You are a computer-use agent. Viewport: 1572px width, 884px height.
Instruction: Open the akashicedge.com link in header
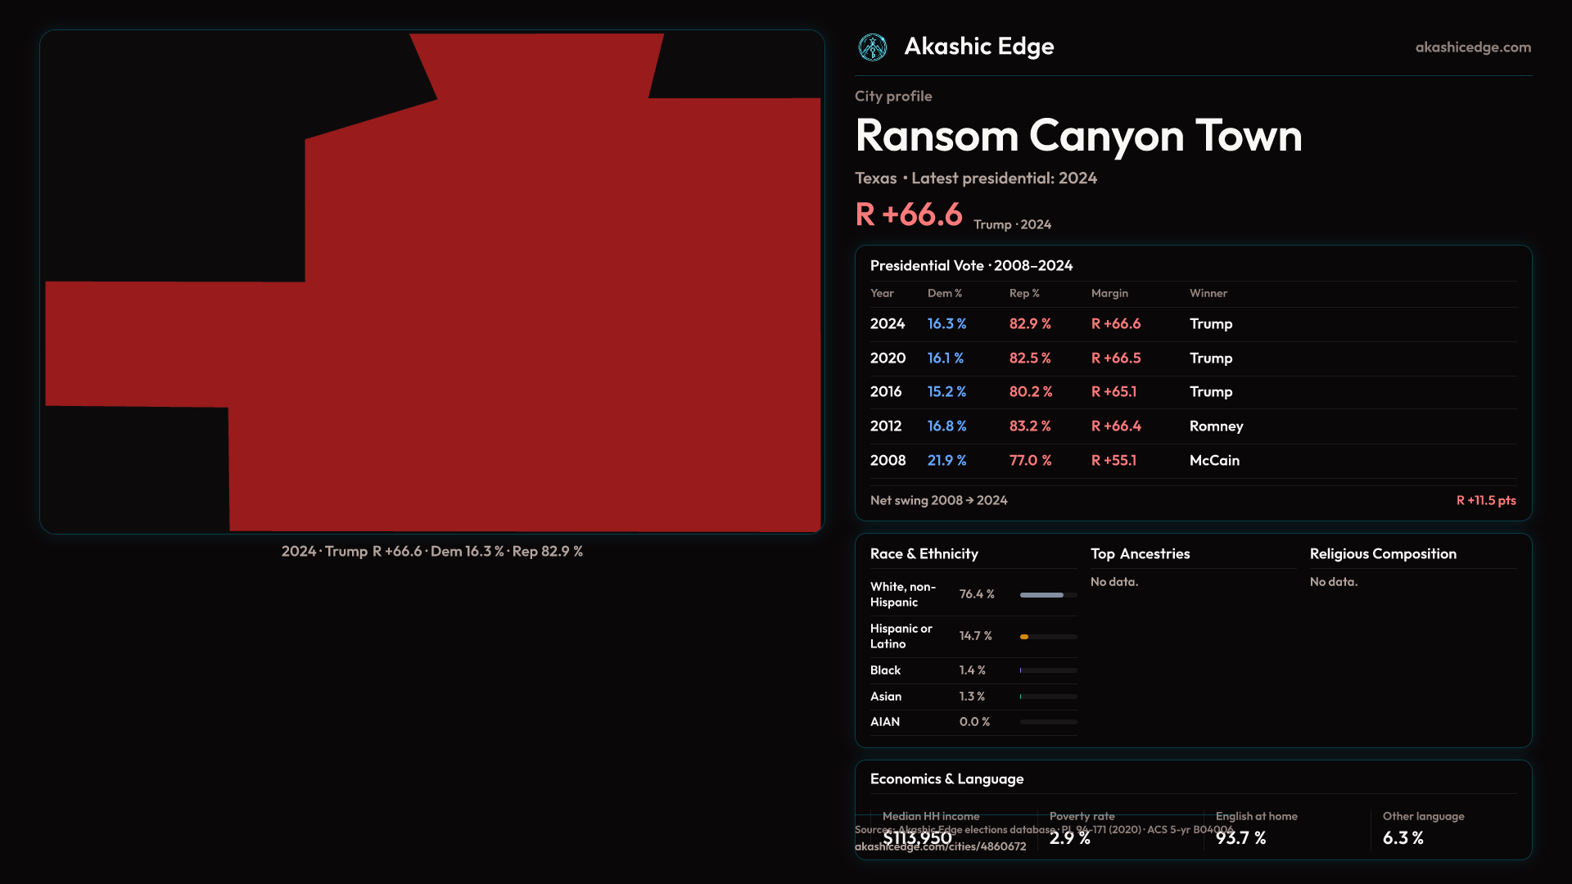coord(1472,47)
